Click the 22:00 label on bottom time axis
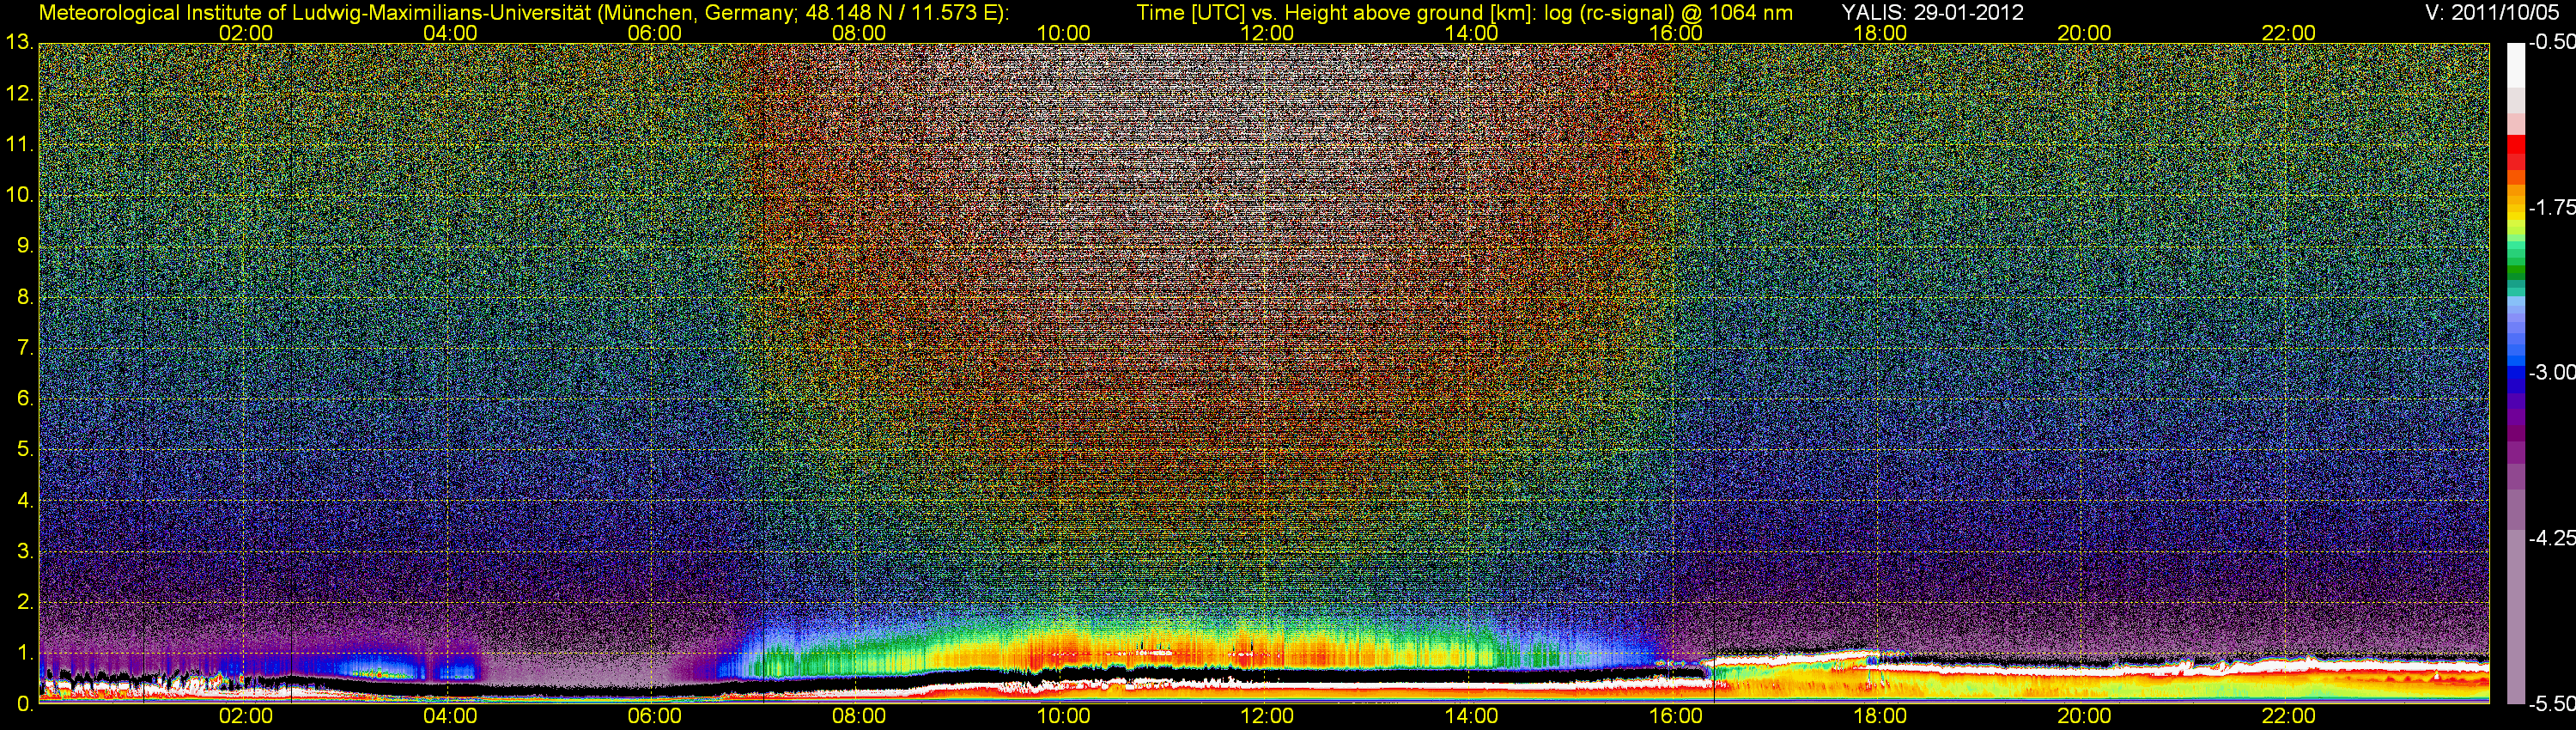2576x730 pixels. coord(2289,717)
